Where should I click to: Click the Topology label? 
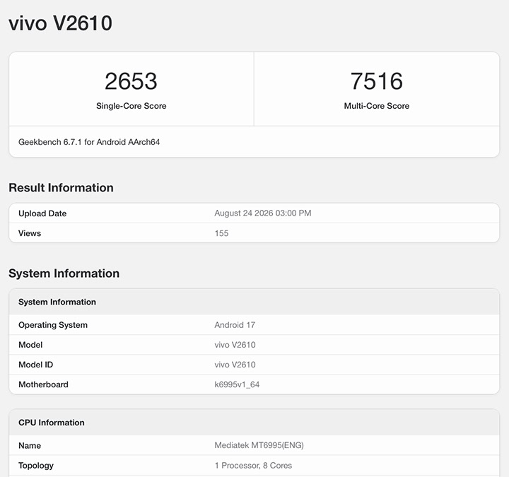pyautogui.click(x=36, y=466)
